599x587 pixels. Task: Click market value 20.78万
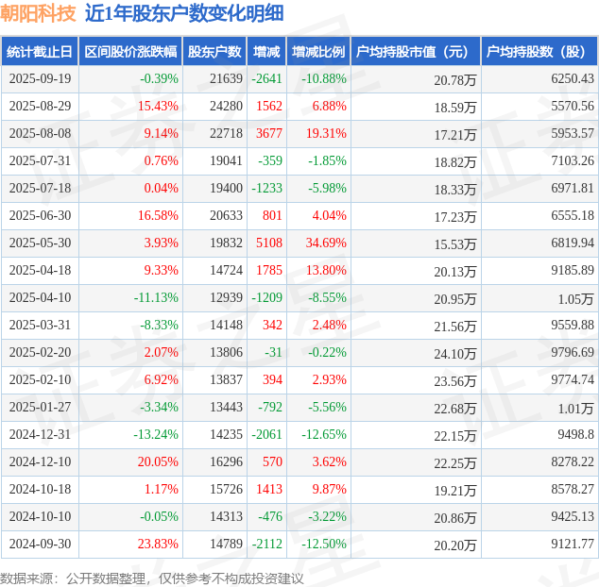click(x=455, y=80)
